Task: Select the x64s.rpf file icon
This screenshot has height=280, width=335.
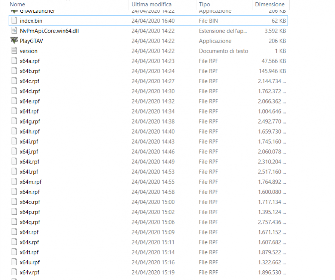Action: click(x=14, y=242)
